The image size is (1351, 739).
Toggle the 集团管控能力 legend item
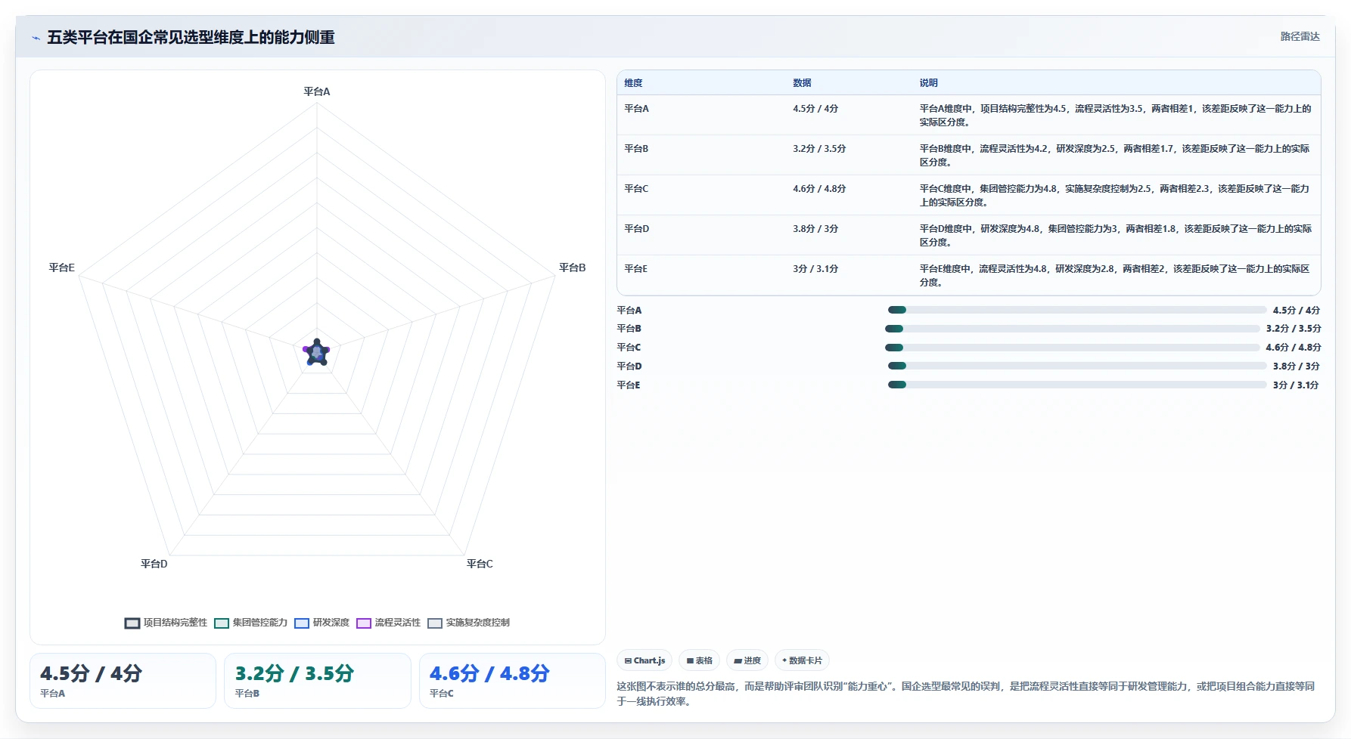click(x=251, y=623)
